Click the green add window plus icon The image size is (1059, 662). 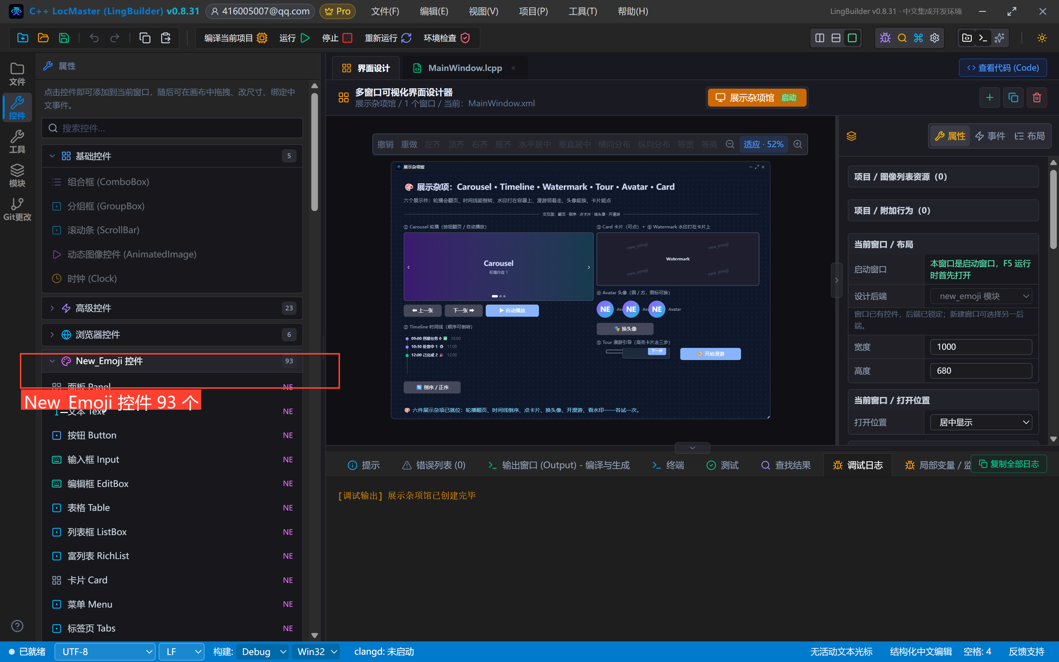pos(990,97)
